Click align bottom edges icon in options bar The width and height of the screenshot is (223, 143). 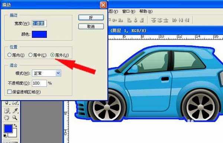tap(120, 20)
